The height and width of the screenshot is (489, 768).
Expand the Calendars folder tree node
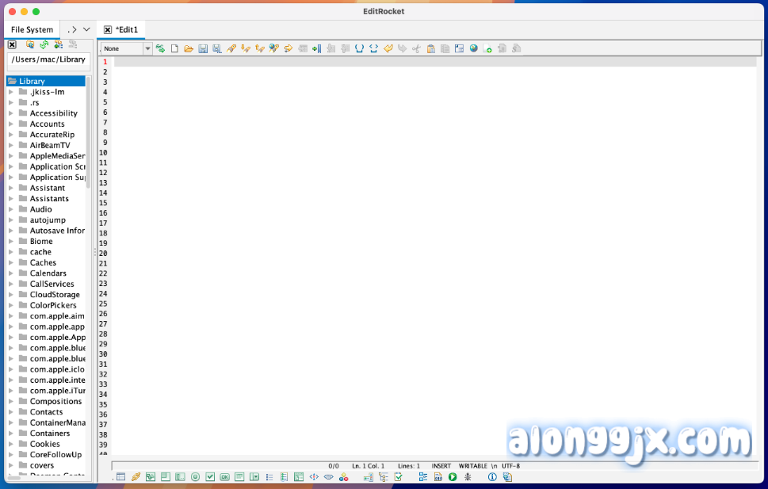(11, 273)
